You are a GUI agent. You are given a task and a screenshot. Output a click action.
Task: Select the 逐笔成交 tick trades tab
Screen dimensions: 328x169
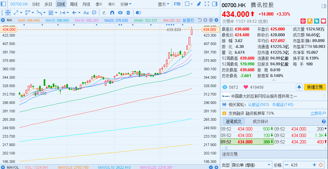coord(234,121)
